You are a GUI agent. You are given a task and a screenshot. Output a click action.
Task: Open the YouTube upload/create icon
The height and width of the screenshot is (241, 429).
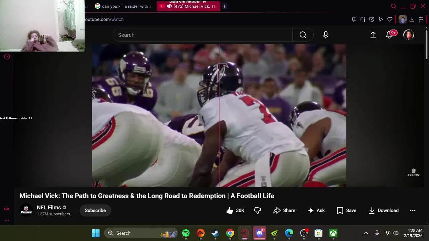click(x=373, y=35)
